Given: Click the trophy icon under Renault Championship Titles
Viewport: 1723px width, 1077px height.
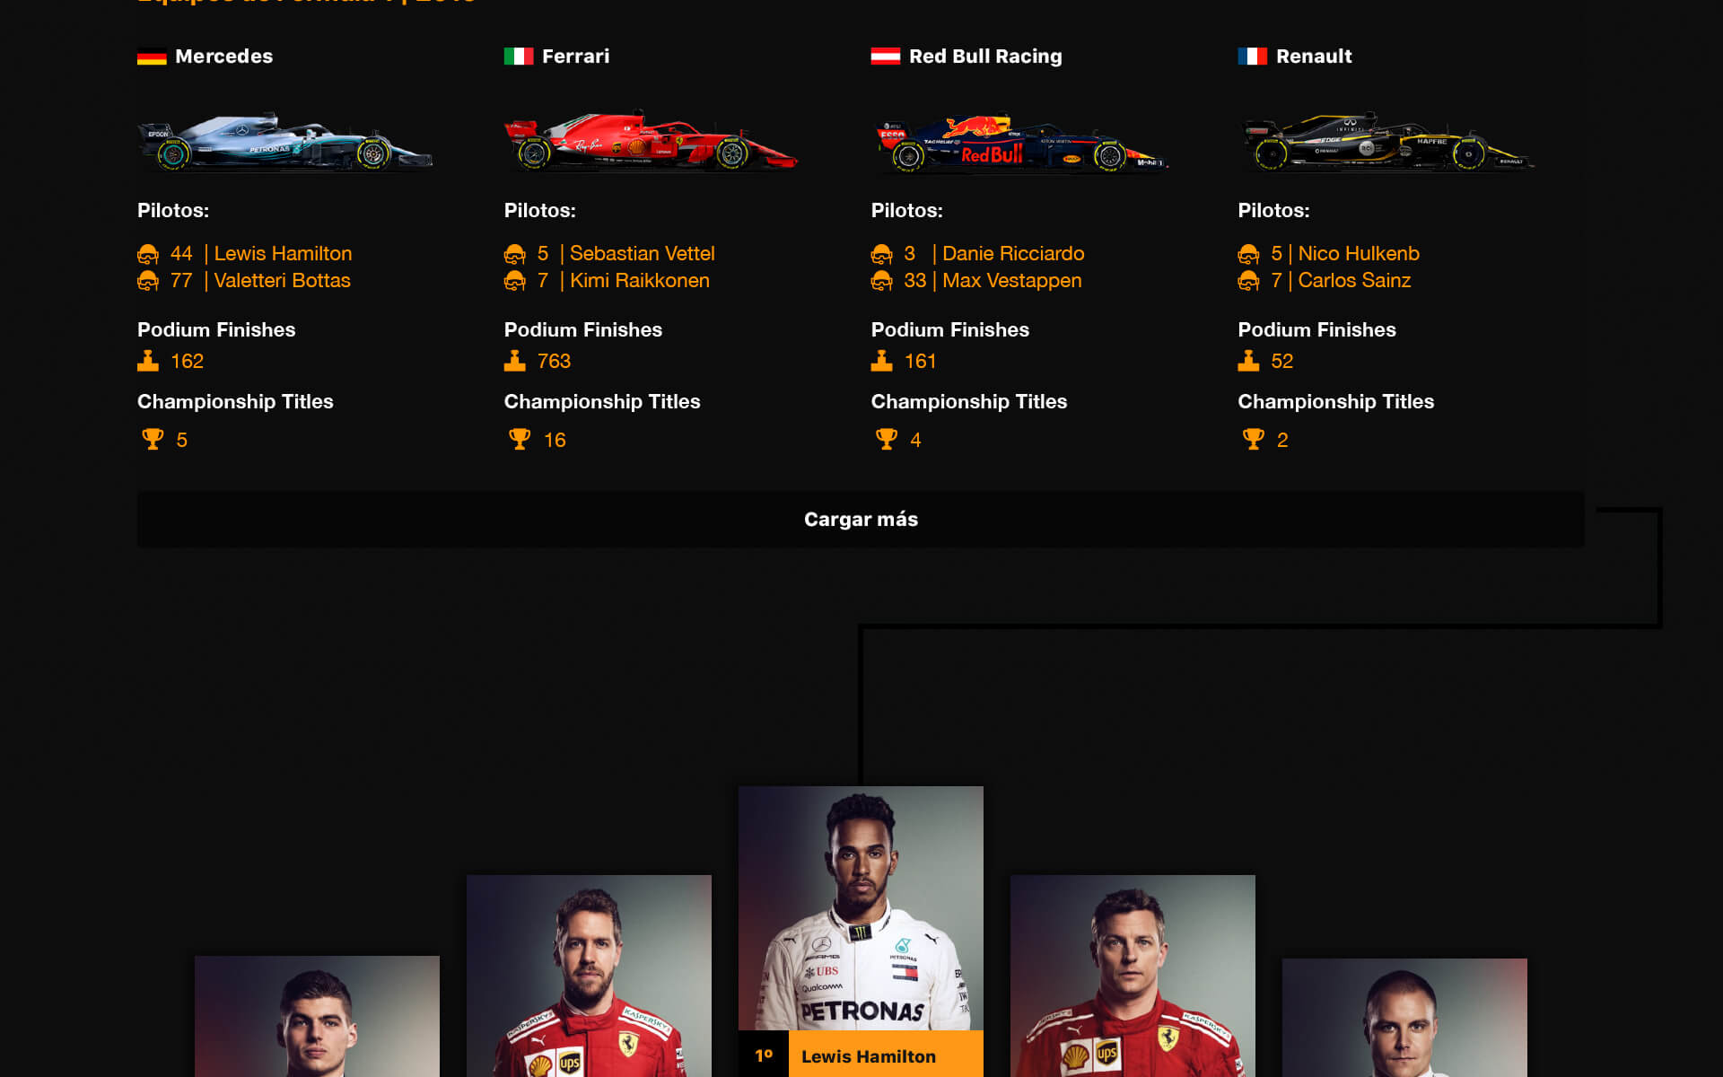Looking at the screenshot, I should pyautogui.click(x=1254, y=439).
